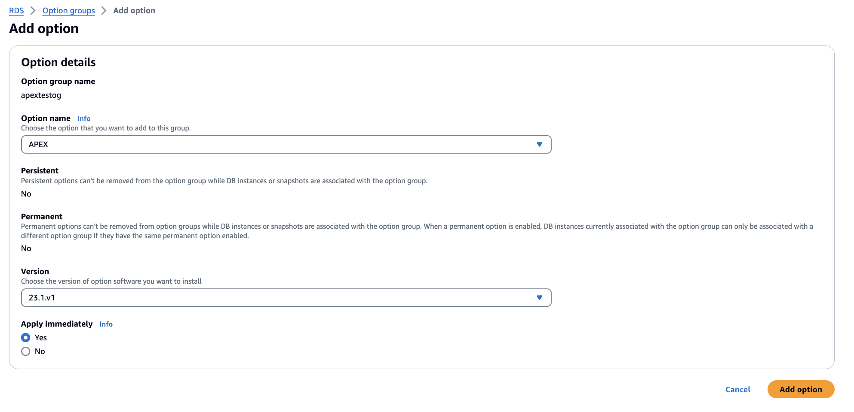Click the Yes label under Apply immediately
854x412 pixels.
point(41,338)
